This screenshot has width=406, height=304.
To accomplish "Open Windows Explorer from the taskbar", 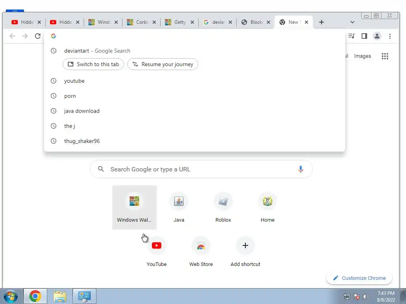I will (60, 296).
